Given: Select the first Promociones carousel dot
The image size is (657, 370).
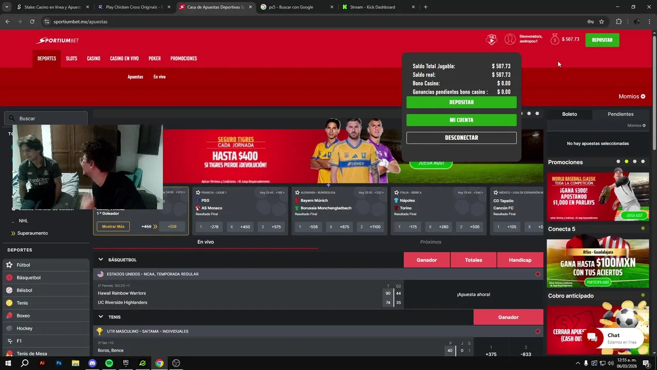Looking at the screenshot, I should click(x=618, y=162).
